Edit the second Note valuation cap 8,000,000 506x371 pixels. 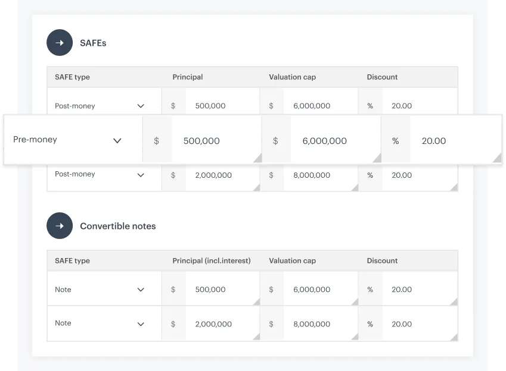(321, 323)
